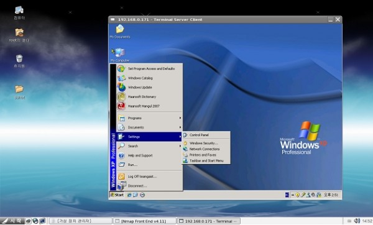Launch Internet Explorer from XP quick launch
This screenshot has height=225, width=373.
click(129, 195)
